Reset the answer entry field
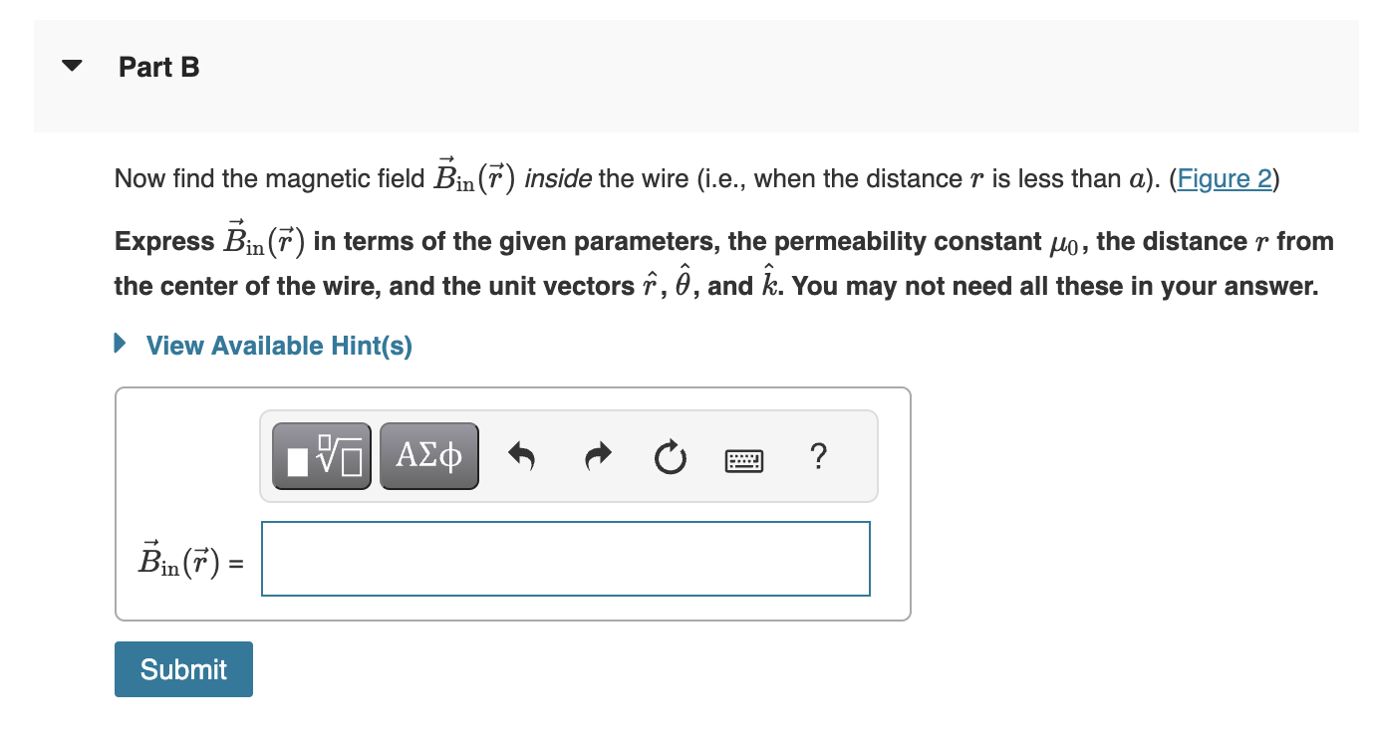Image resolution: width=1373 pixels, height=749 pixels. (x=670, y=457)
